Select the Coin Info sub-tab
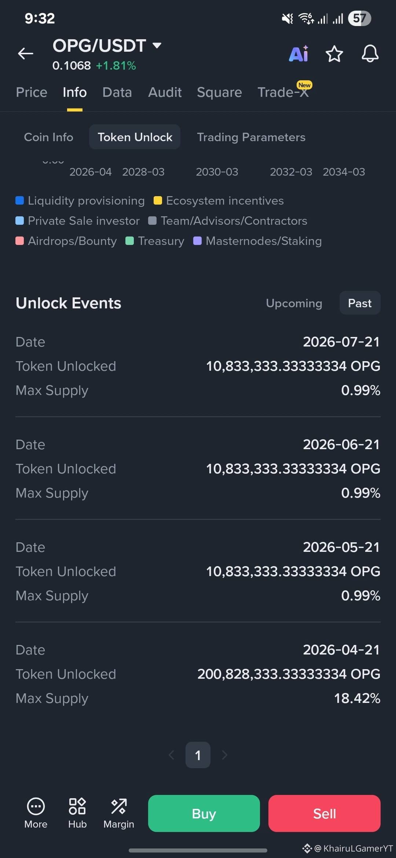 pos(48,137)
